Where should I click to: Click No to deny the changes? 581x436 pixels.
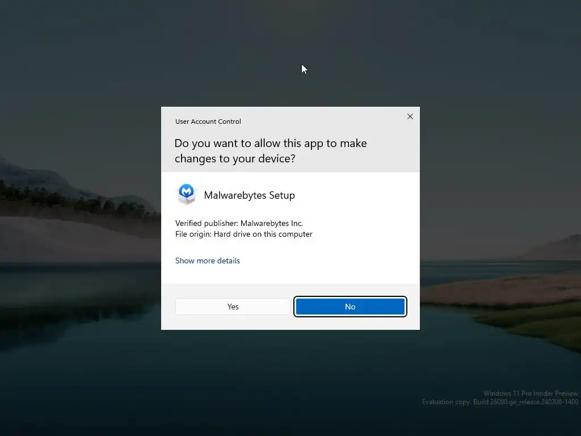point(350,307)
